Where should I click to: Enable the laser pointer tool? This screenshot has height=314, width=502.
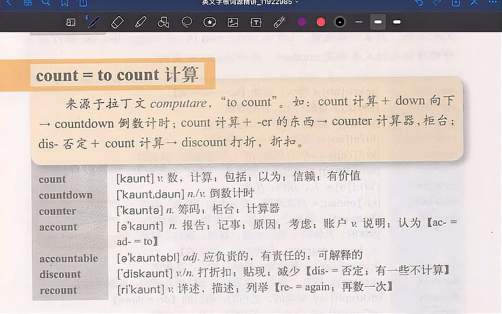(x=279, y=22)
